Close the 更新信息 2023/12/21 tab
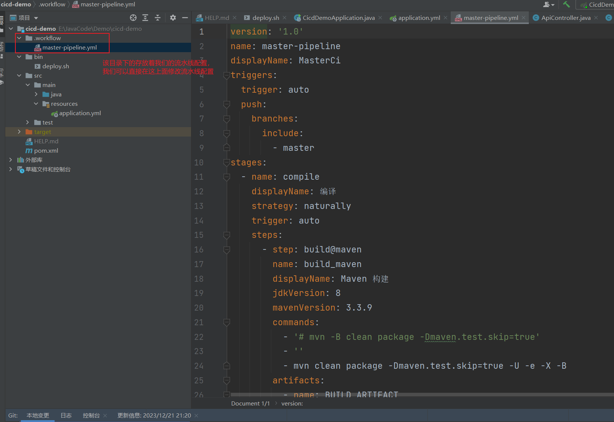The width and height of the screenshot is (614, 422). tap(196, 416)
